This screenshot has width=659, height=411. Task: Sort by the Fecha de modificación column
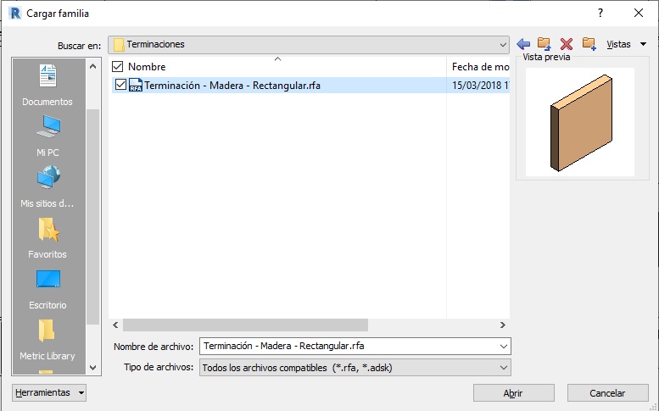pyautogui.click(x=479, y=66)
